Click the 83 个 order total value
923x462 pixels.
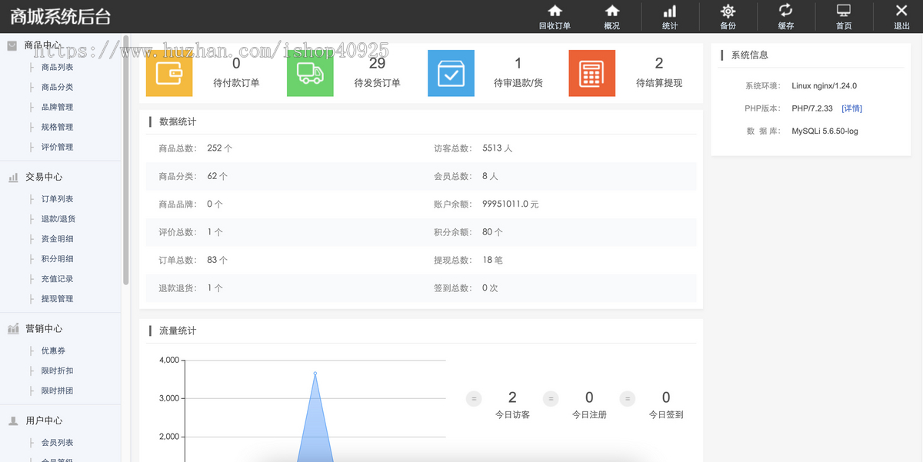click(218, 260)
